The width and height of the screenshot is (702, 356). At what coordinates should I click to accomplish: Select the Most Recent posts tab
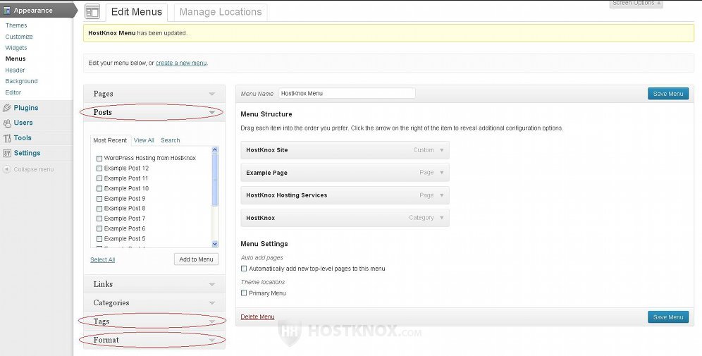point(110,140)
